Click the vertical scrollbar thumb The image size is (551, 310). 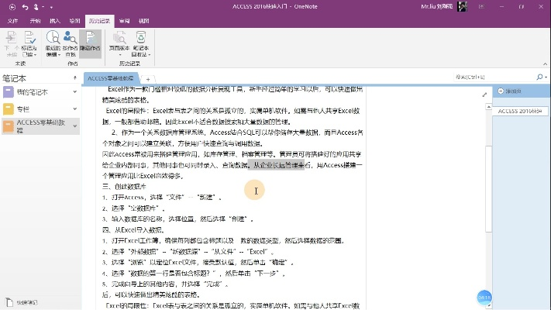pyautogui.click(x=488, y=188)
